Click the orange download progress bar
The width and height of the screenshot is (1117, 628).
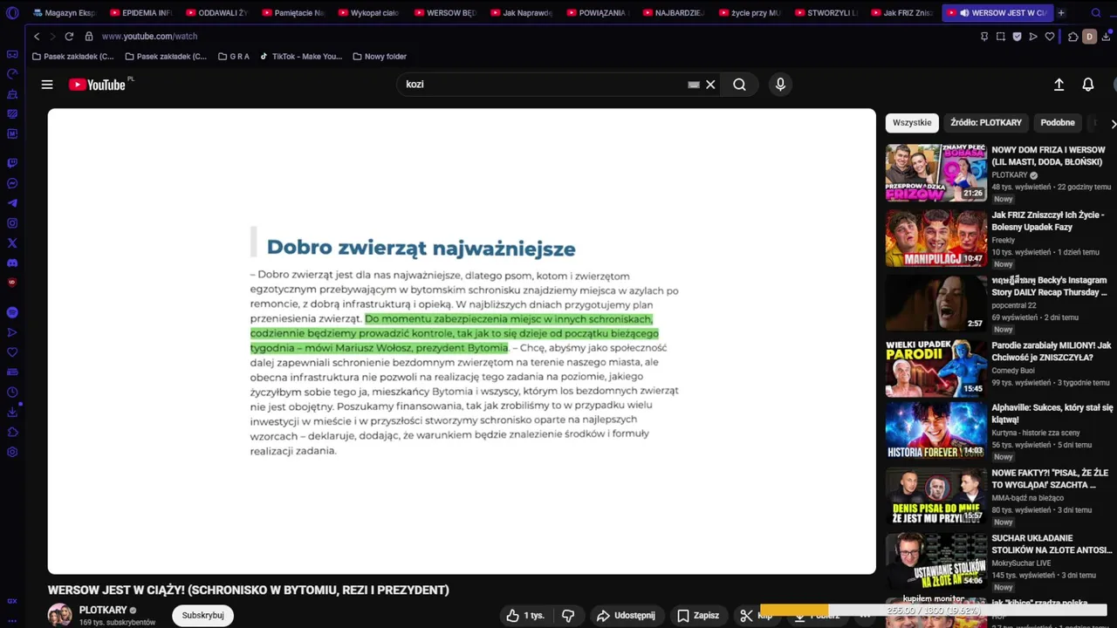(794, 611)
